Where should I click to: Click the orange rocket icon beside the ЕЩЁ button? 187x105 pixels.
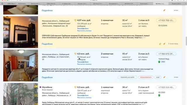point(164,77)
